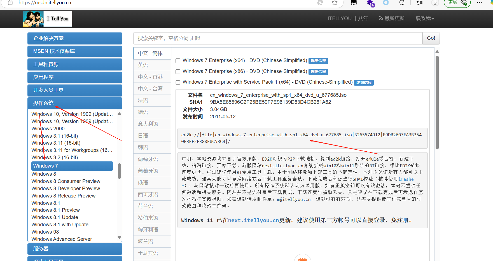This screenshot has width=493, height=261.
Task: Check Windows 7 Enterprise (x64) DVD checkbox
Action: (178, 61)
